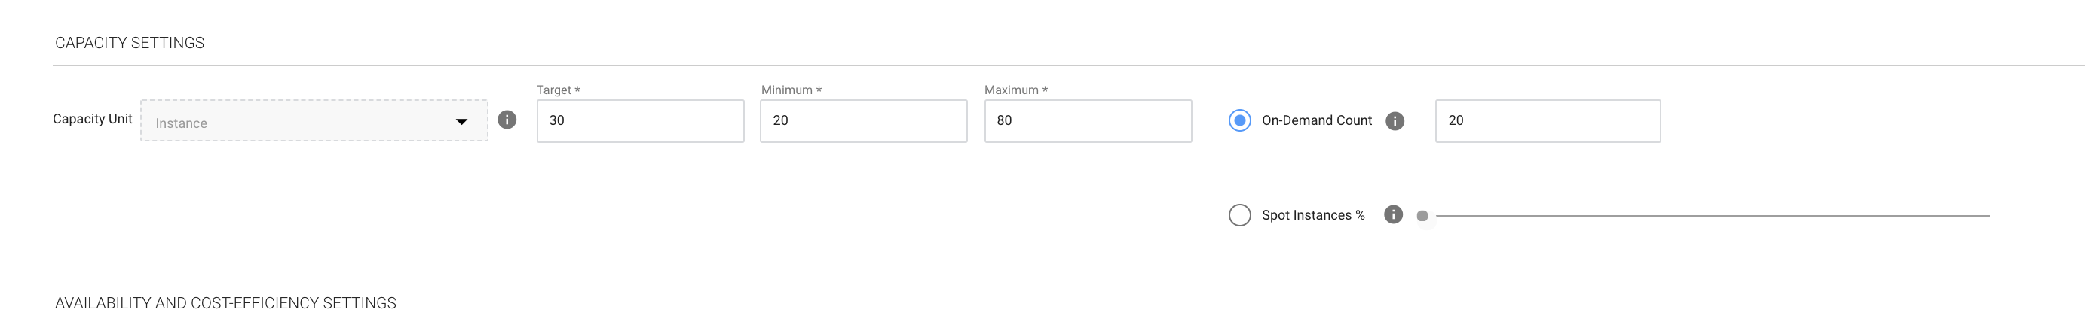2085x313 pixels.
Task: Select the Spot Instances % radio button
Action: point(1239,215)
